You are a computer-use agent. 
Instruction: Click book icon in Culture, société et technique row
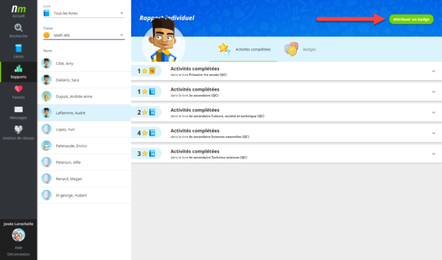152,112
